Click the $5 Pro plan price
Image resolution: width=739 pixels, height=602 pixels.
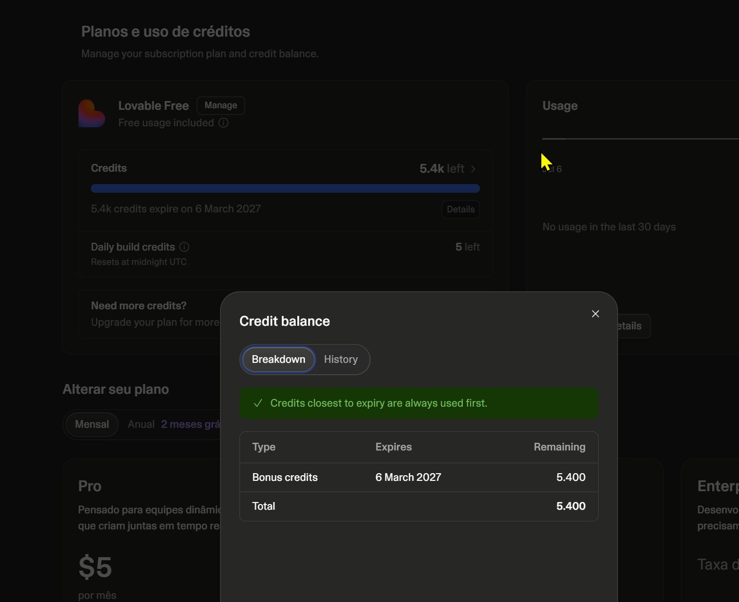click(95, 567)
